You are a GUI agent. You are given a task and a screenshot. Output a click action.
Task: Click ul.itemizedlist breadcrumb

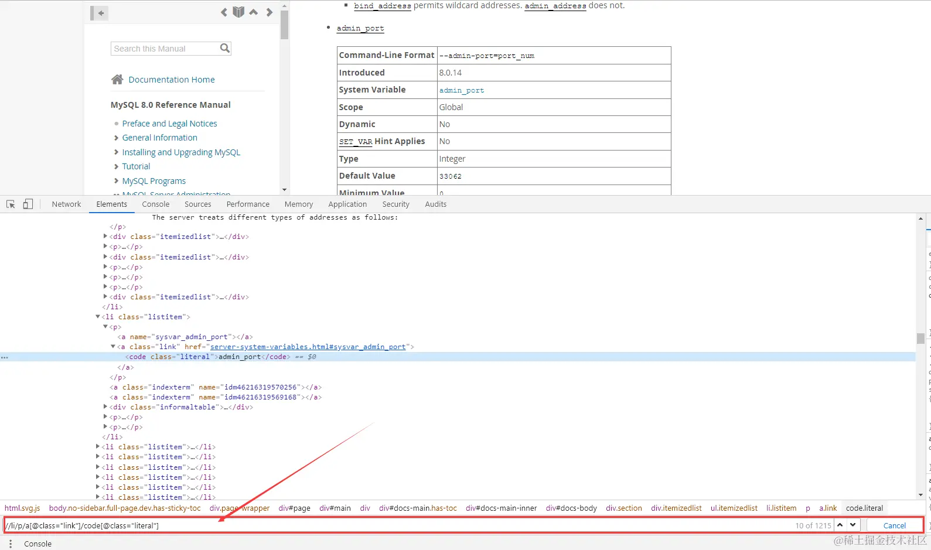(734, 508)
